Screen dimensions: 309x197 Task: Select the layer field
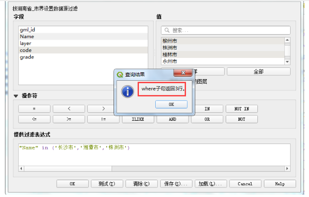pyautogui.click(x=83, y=43)
